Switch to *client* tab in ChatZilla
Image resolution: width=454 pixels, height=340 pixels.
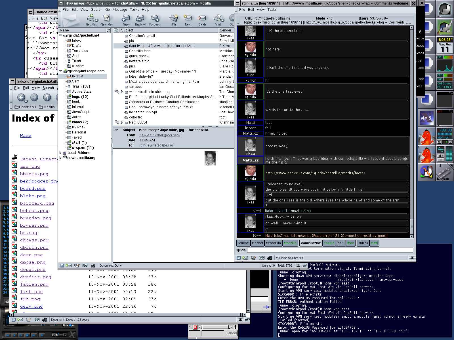[x=243, y=243]
